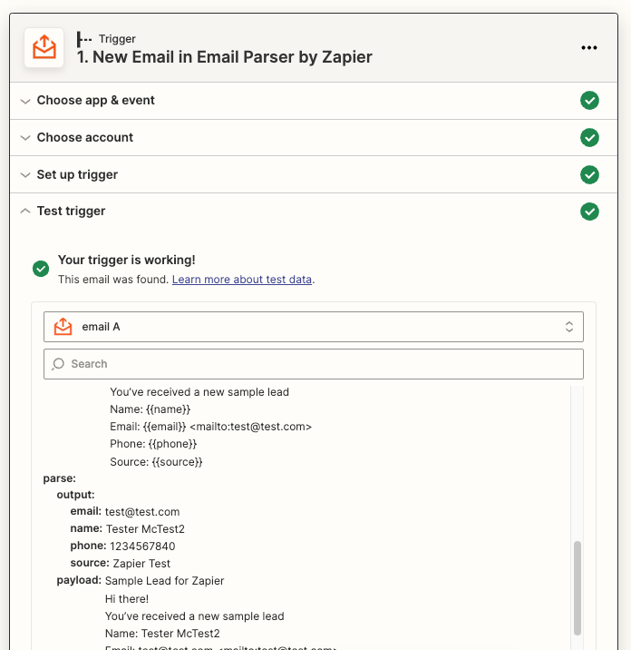Select the source value Zapier Test
The image size is (631, 650).
[141, 564]
